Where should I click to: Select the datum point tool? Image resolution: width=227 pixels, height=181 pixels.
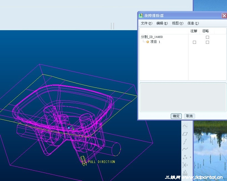pos(185,157)
